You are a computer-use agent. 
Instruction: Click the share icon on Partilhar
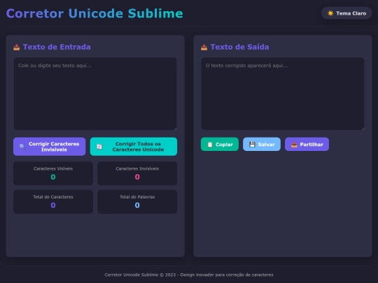coord(294,145)
